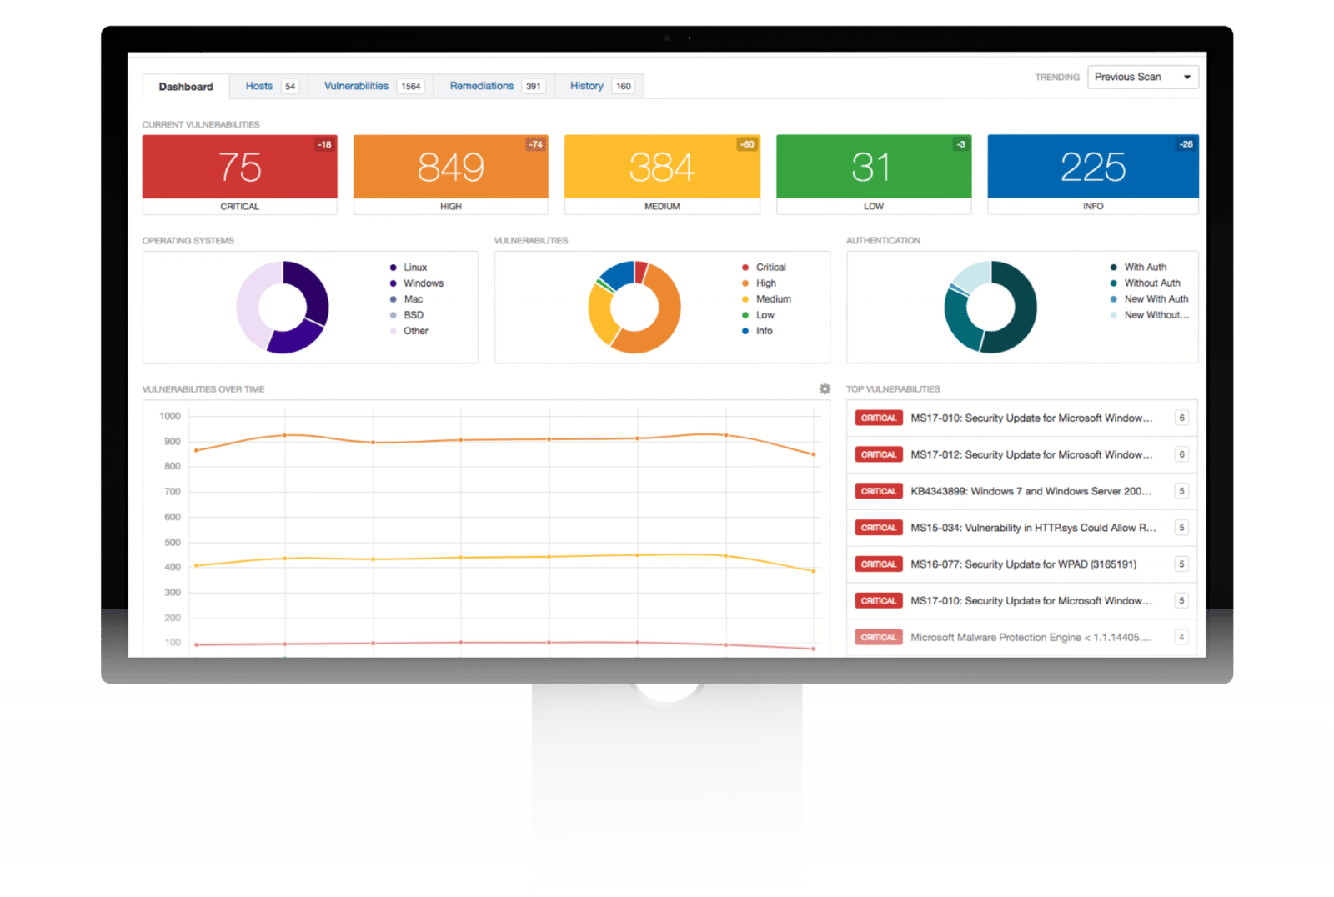The image size is (1334, 897).
Task: Open MS16-077 WPAD security update entry
Action: click(1023, 564)
